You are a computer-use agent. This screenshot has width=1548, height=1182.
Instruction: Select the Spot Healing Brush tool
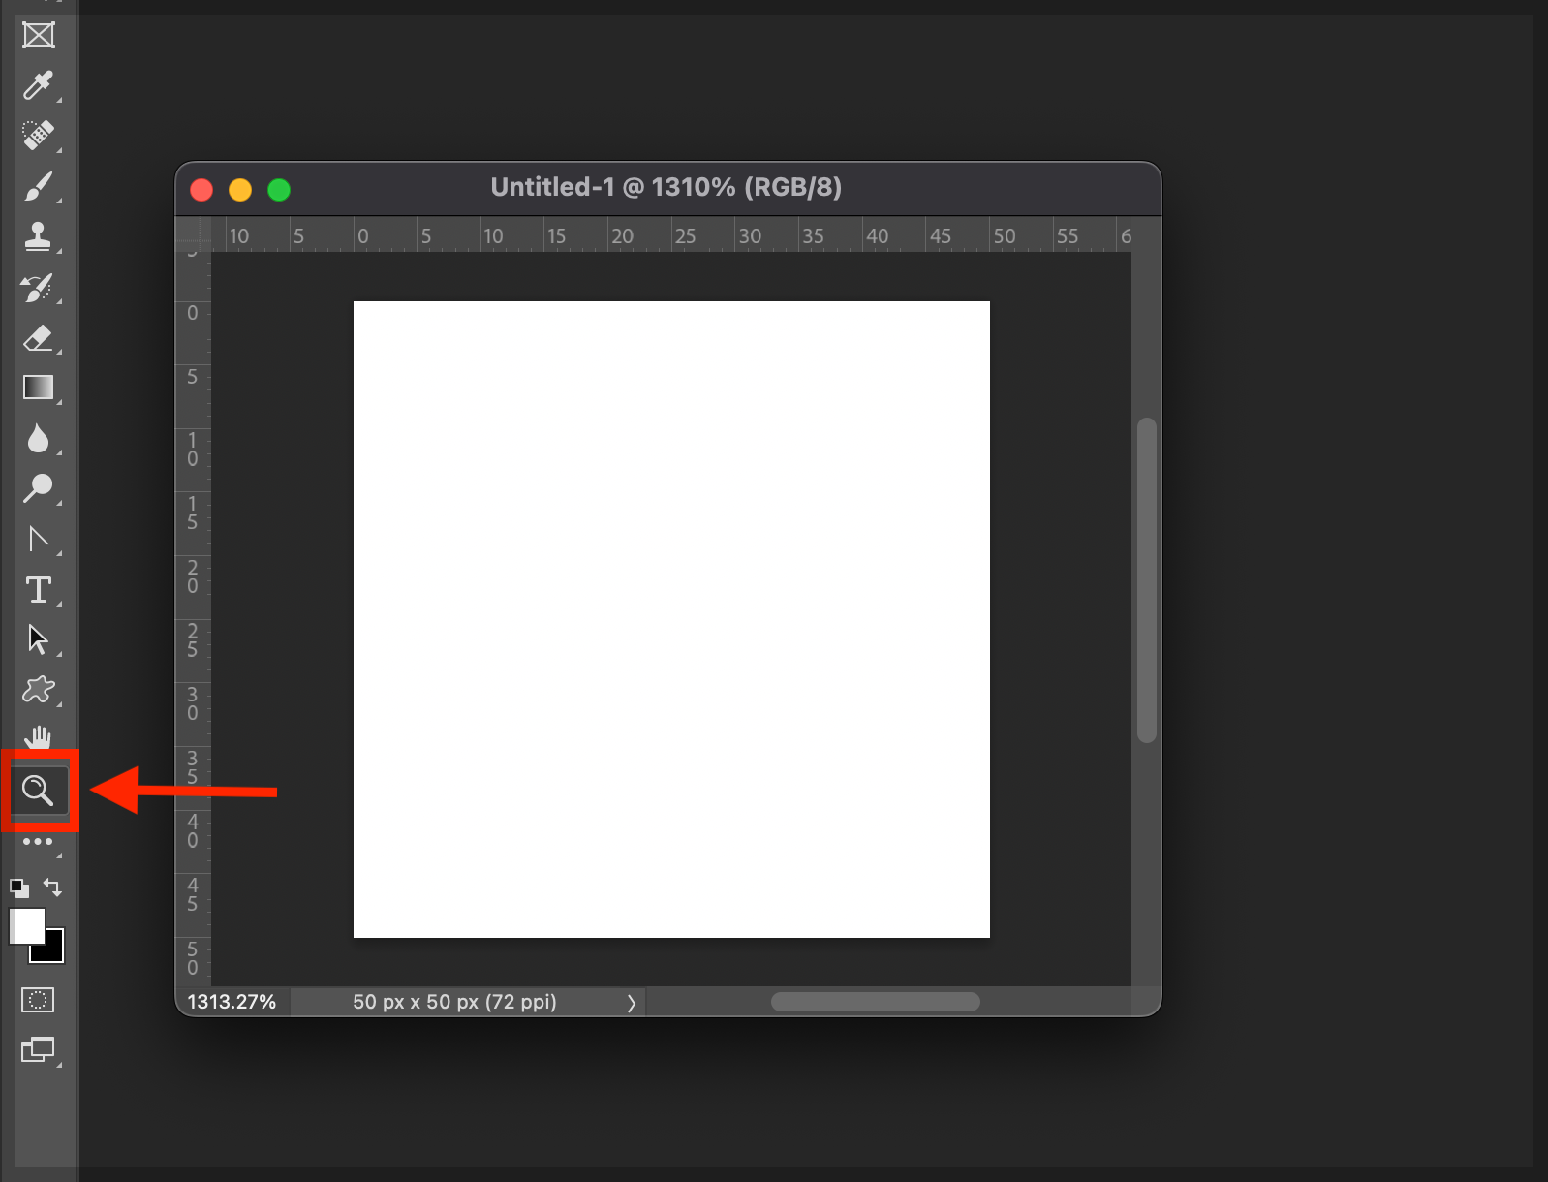(38, 135)
